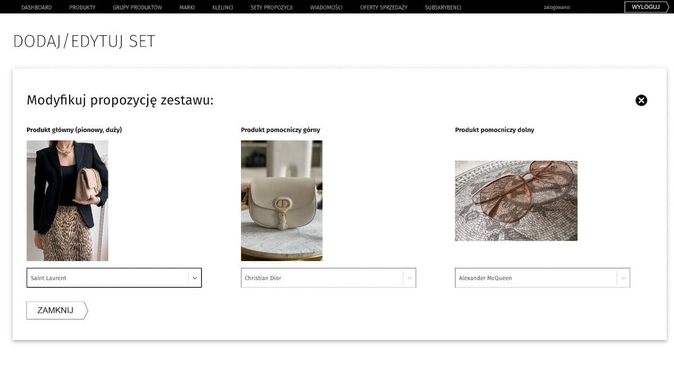Go to the MARKI page
The image size is (674, 379).
(x=187, y=7)
